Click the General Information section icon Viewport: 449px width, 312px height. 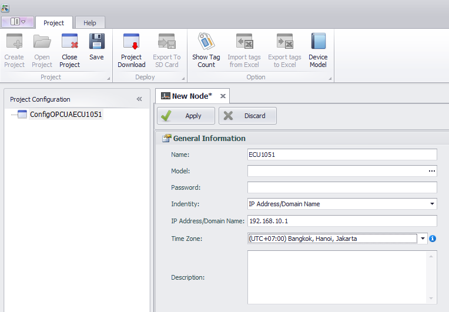coord(166,138)
